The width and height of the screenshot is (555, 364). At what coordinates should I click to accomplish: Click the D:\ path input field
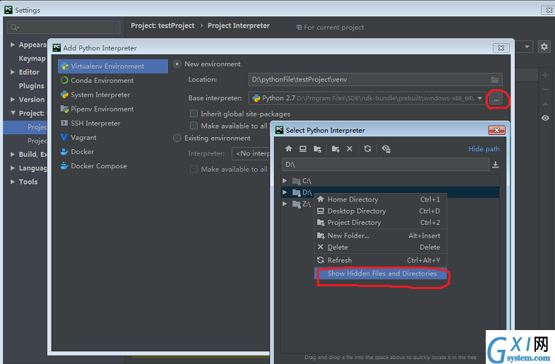click(386, 165)
